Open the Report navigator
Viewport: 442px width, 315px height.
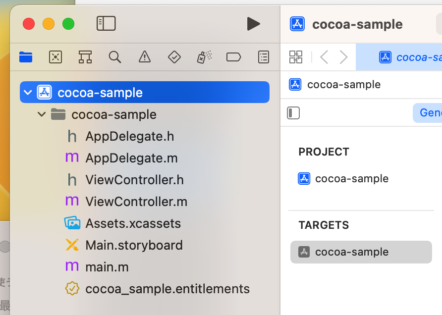263,57
